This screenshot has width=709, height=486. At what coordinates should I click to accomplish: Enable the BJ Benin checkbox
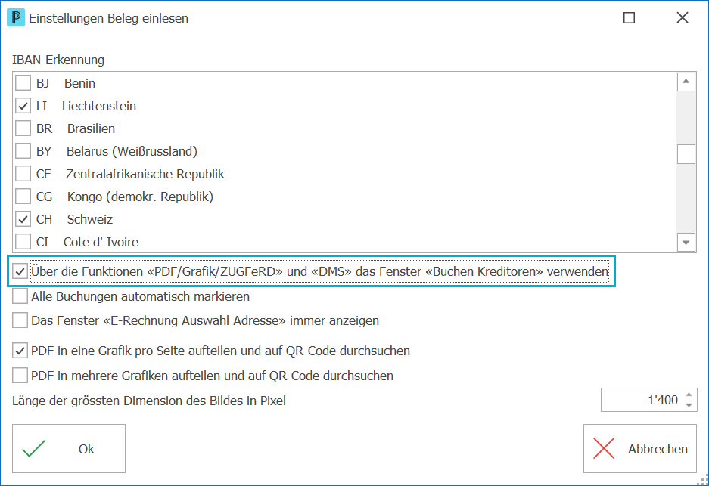(23, 83)
